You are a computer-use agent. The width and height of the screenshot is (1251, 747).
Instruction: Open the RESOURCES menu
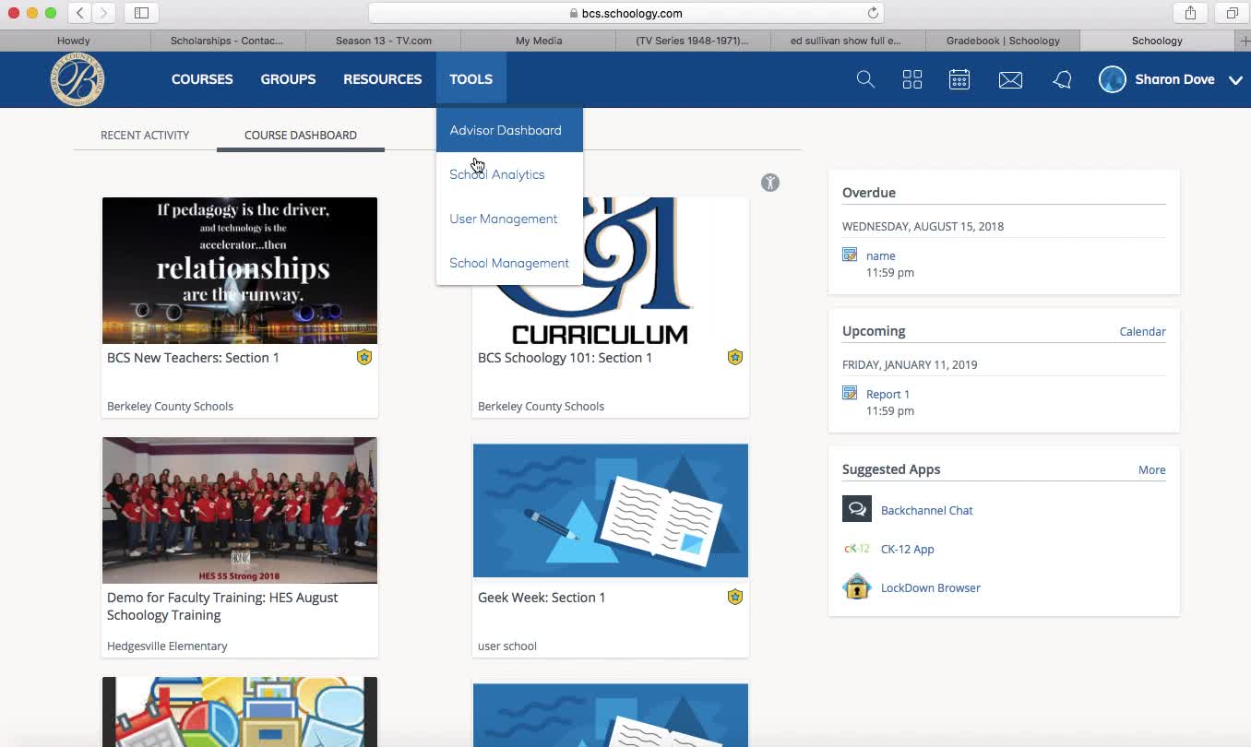[x=383, y=79]
